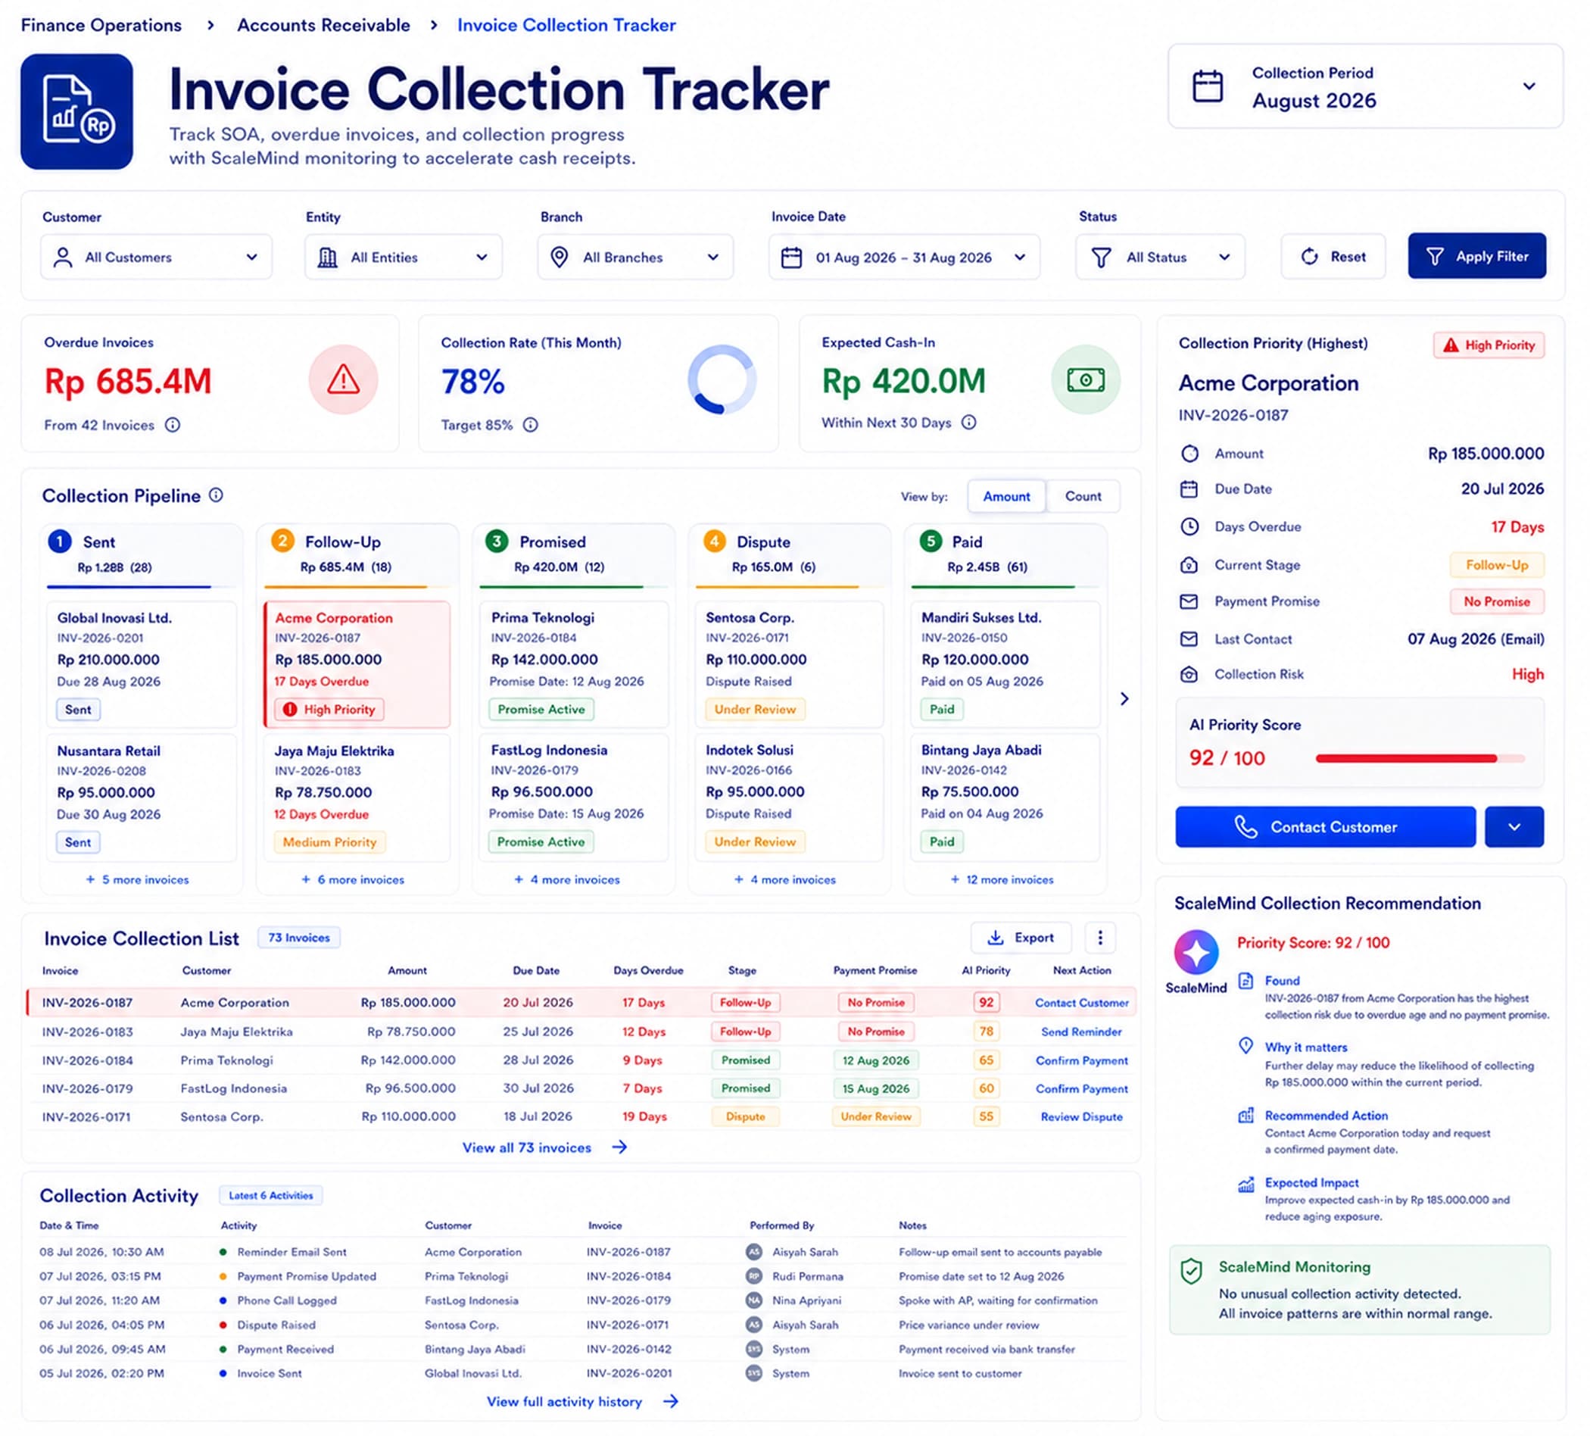Click the Follow-Up stage number 2 badge
Viewport: 1590px width, 1436px height.
point(282,542)
